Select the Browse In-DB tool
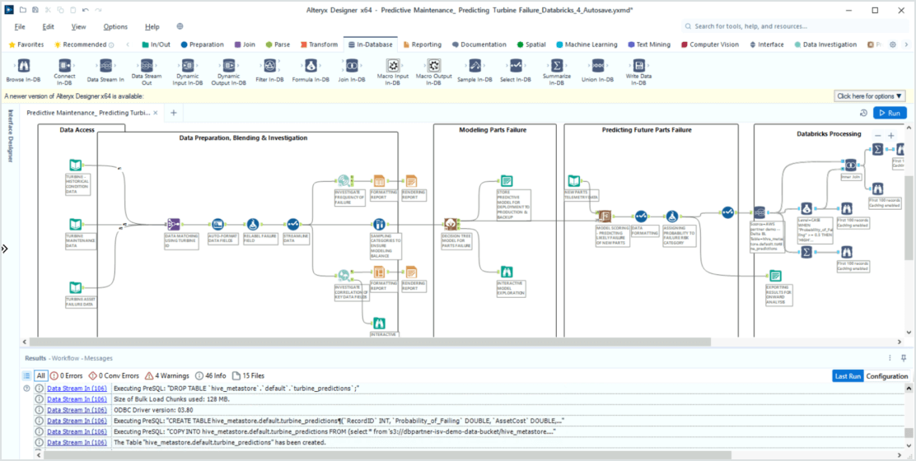 pyautogui.click(x=23, y=67)
